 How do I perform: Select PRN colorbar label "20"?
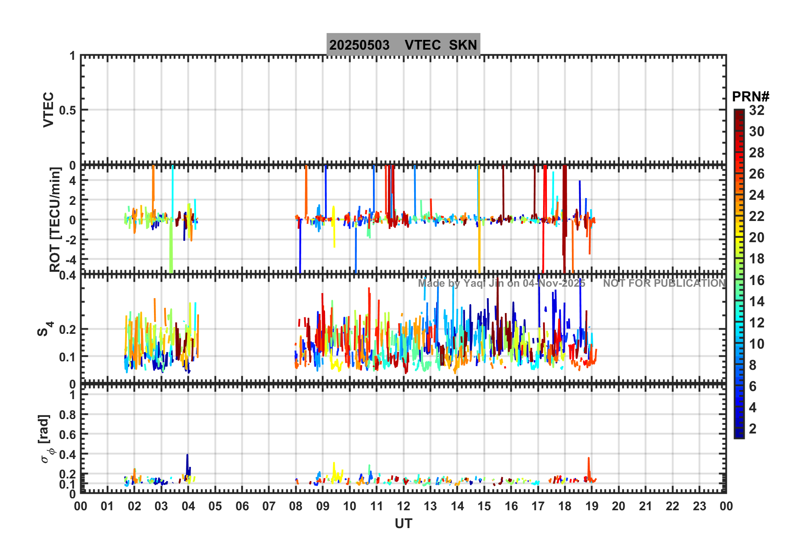click(757, 238)
